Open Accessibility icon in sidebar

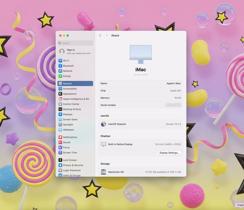click(61, 89)
